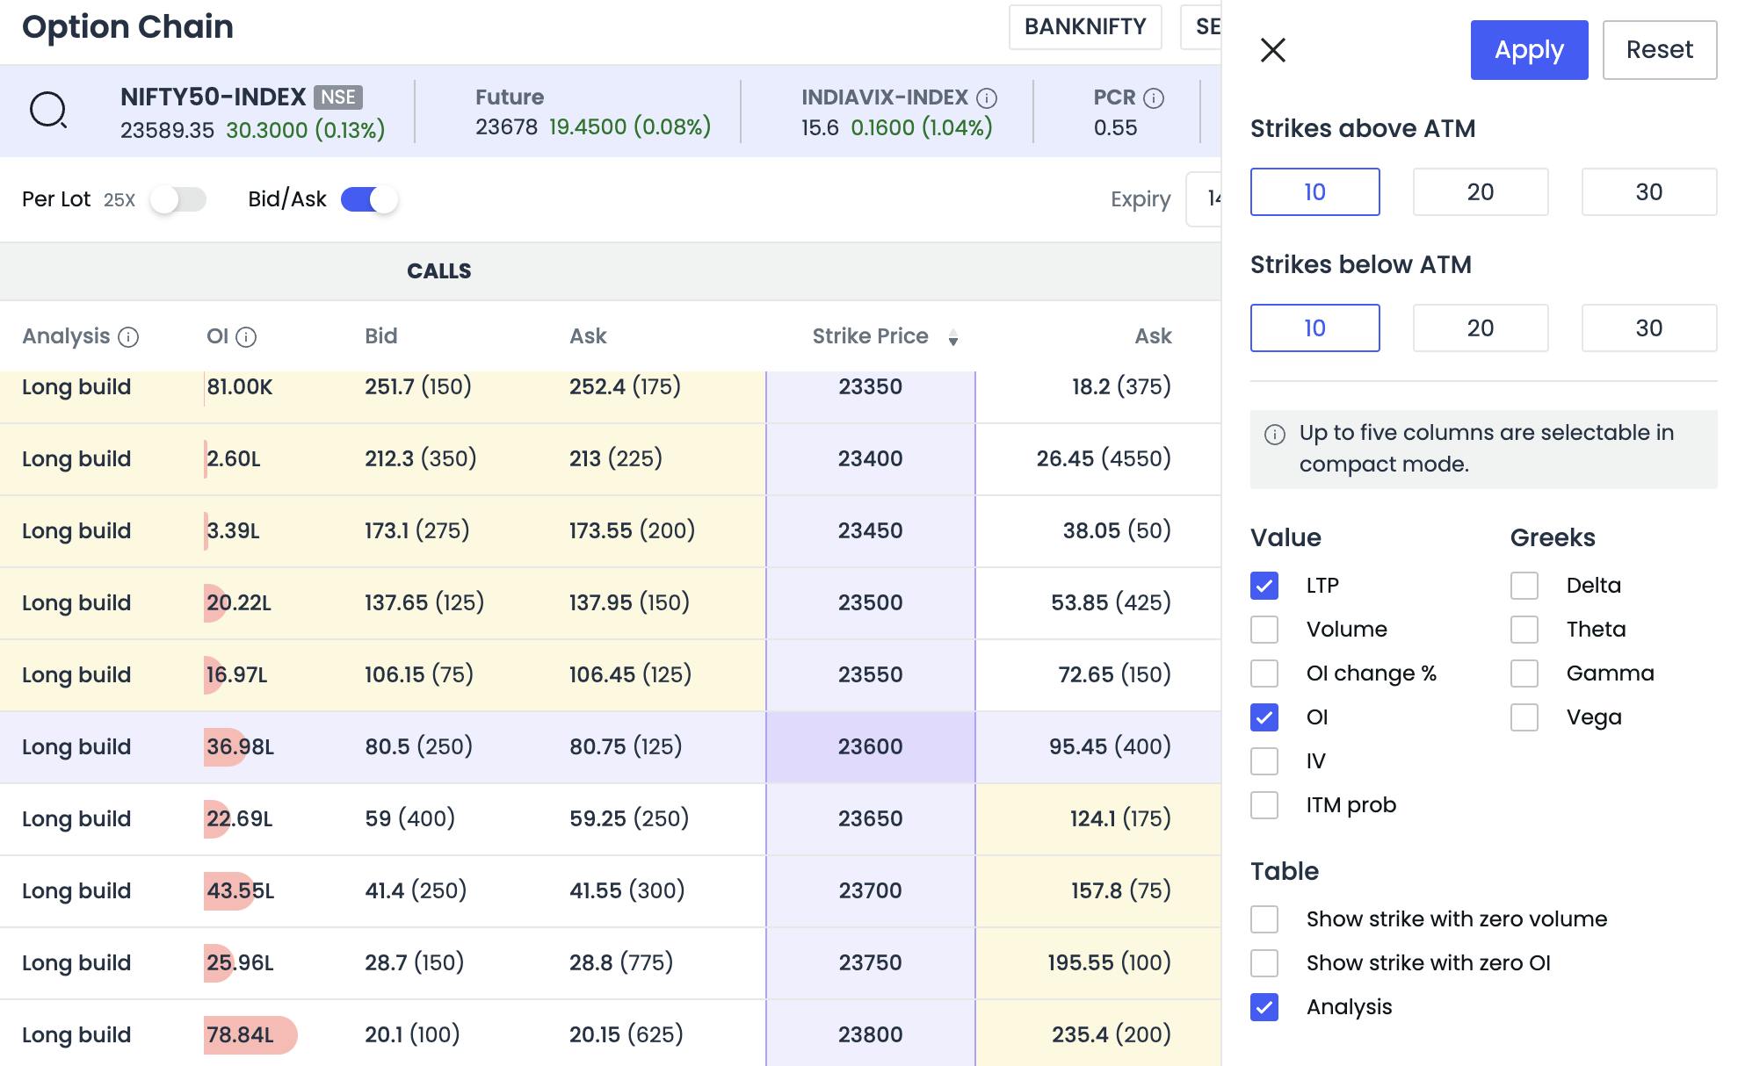
Task: Select 30 strikes below ATM
Action: [1648, 328]
